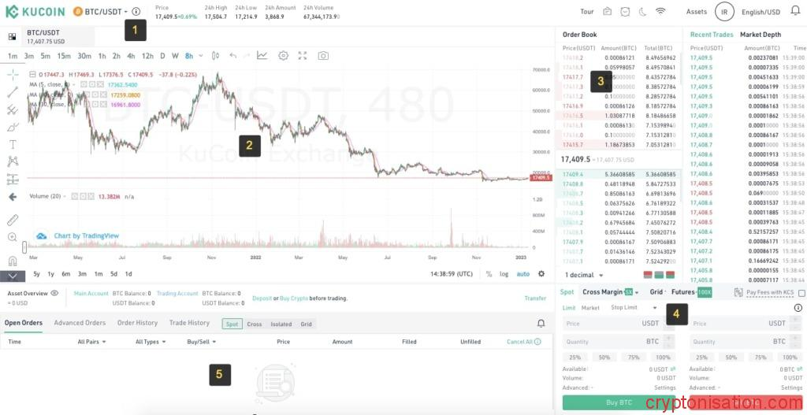
Task: Open the indicators chart icon
Action: (262, 56)
